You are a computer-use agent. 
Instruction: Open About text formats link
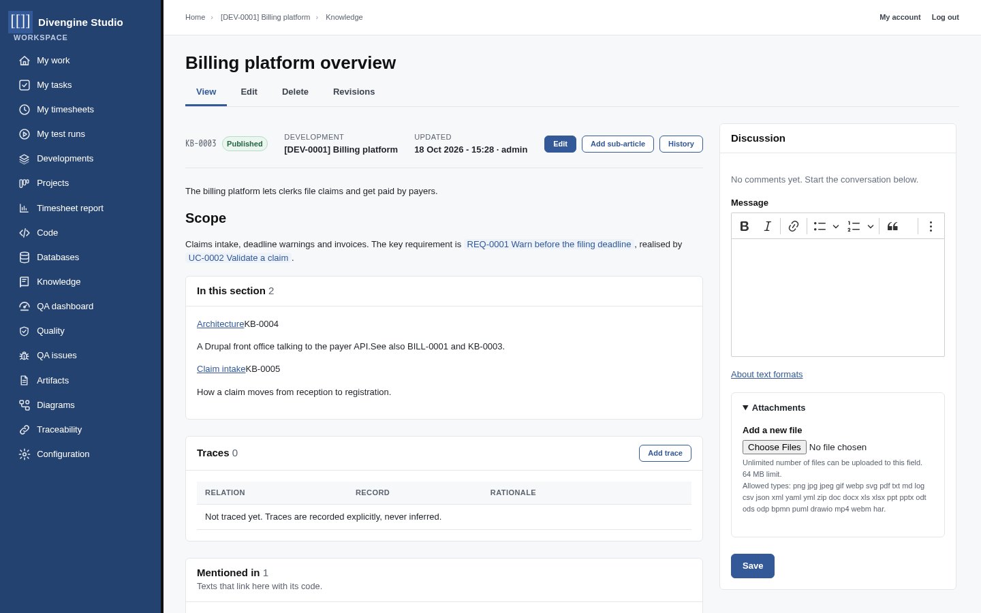pyautogui.click(x=767, y=375)
